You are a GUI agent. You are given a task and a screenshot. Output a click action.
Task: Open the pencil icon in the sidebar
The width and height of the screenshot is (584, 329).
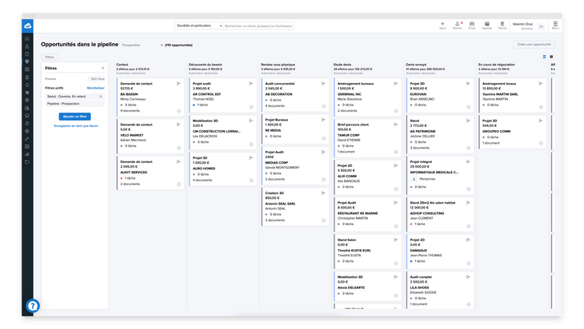27,139
